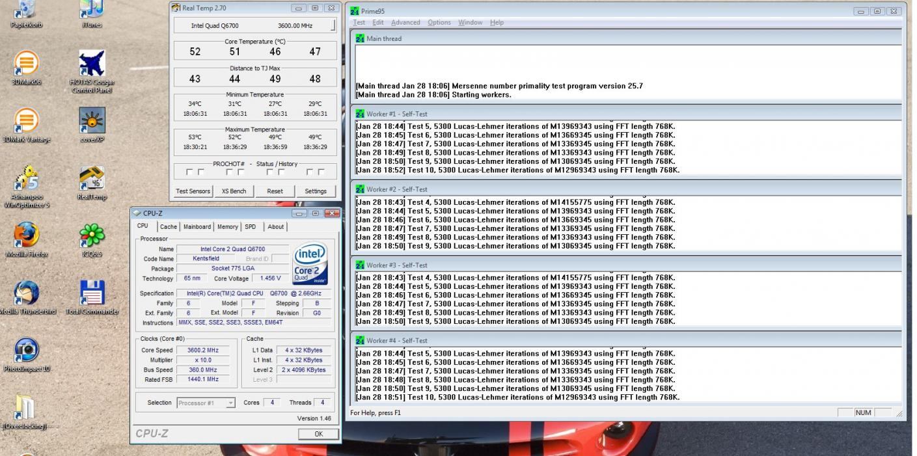This screenshot has width=917, height=456.
Task: Click the Main thread window icon
Action: 360,38
